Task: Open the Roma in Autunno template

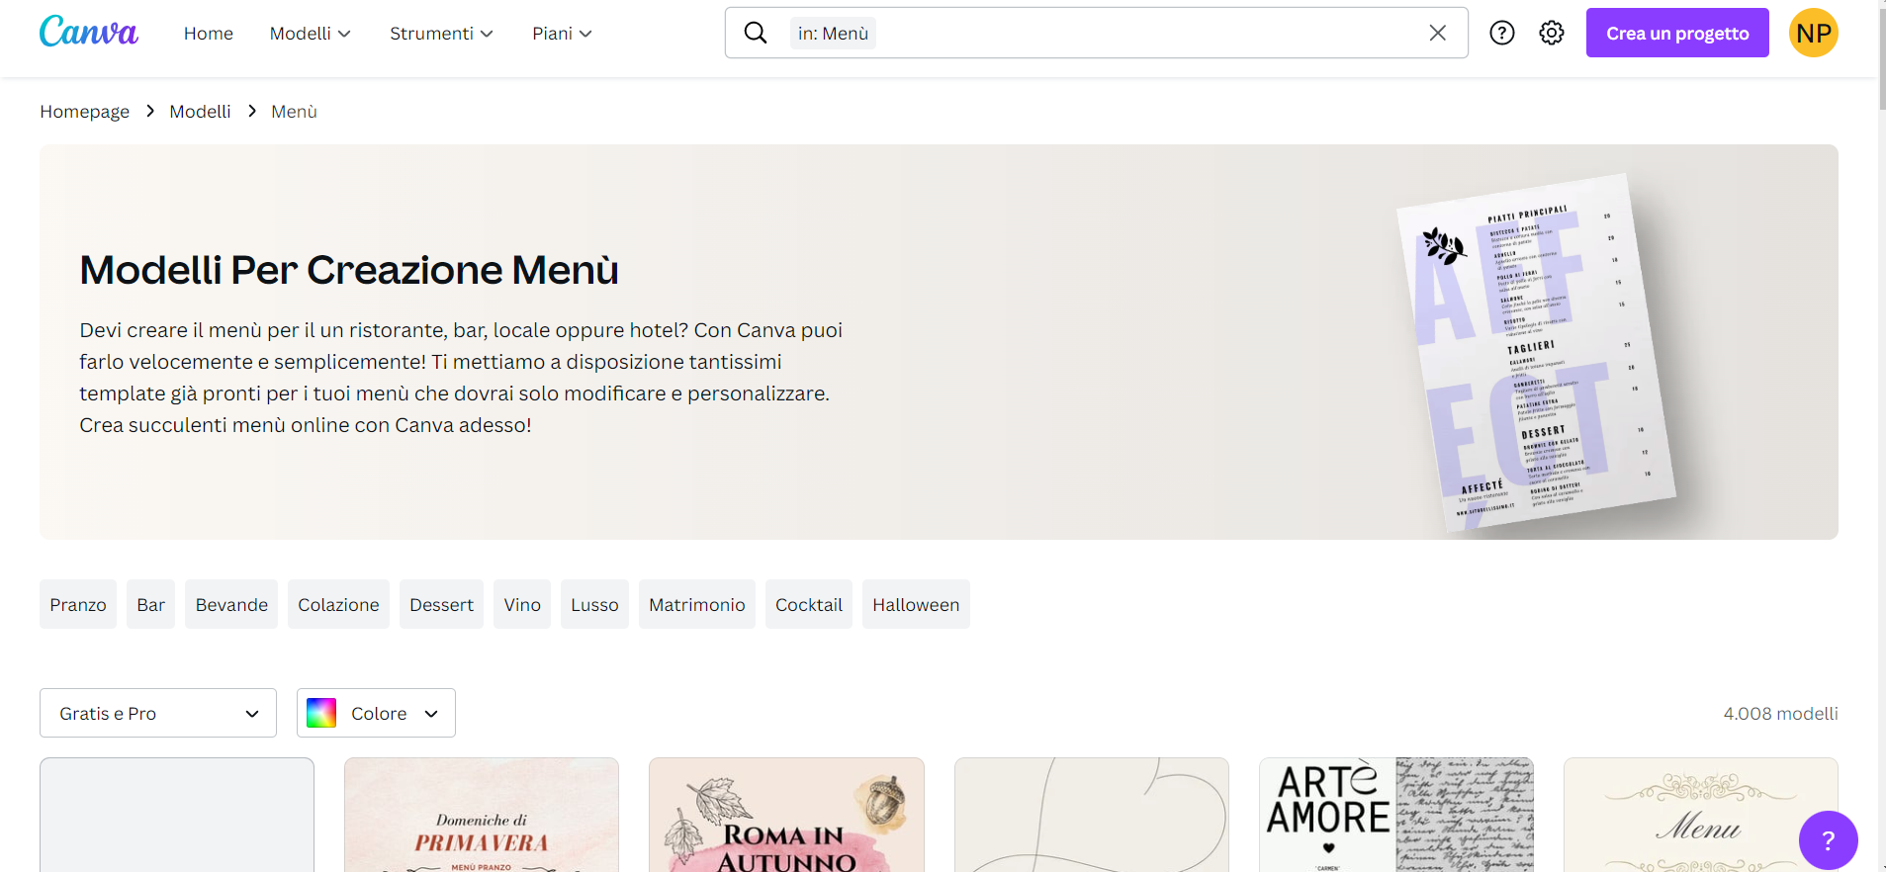Action: pos(786,816)
